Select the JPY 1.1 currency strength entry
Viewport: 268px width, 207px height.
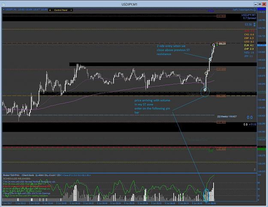coord(249,56)
